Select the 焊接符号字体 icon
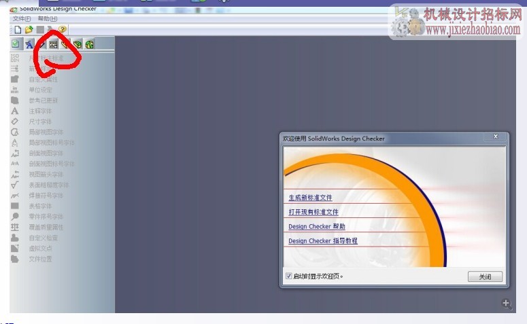The image size is (527, 324). point(15,196)
